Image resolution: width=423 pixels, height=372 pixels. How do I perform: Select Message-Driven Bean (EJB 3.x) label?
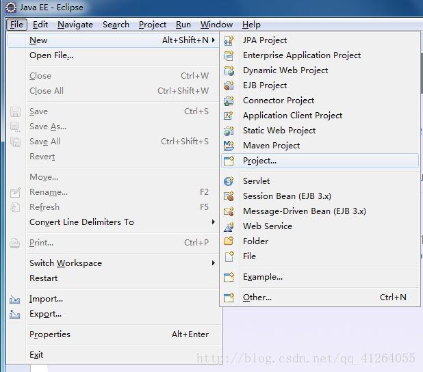pos(305,211)
